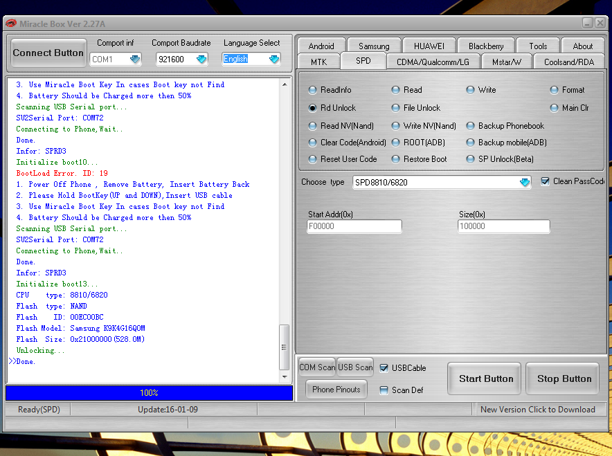Screen dimensions: 612x456
Task: Click New Version Click to Download link
Action: coord(537,409)
